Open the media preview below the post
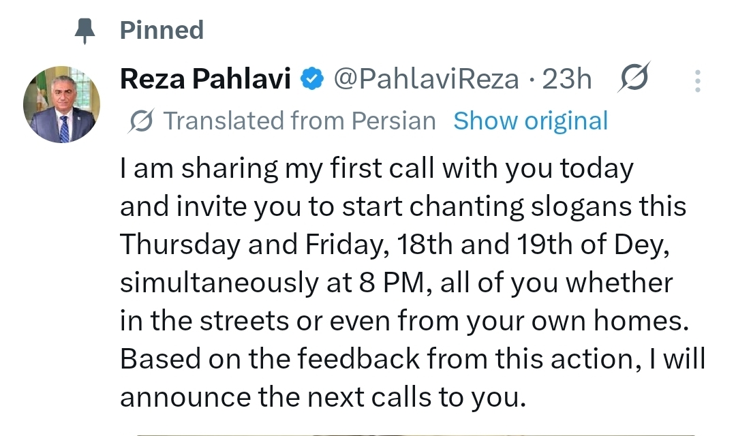736x436 pixels. (416, 433)
